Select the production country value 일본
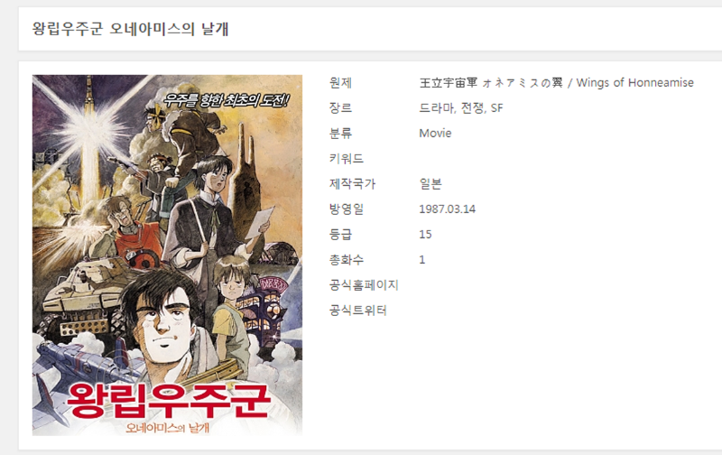This screenshot has height=455, width=722. [430, 184]
